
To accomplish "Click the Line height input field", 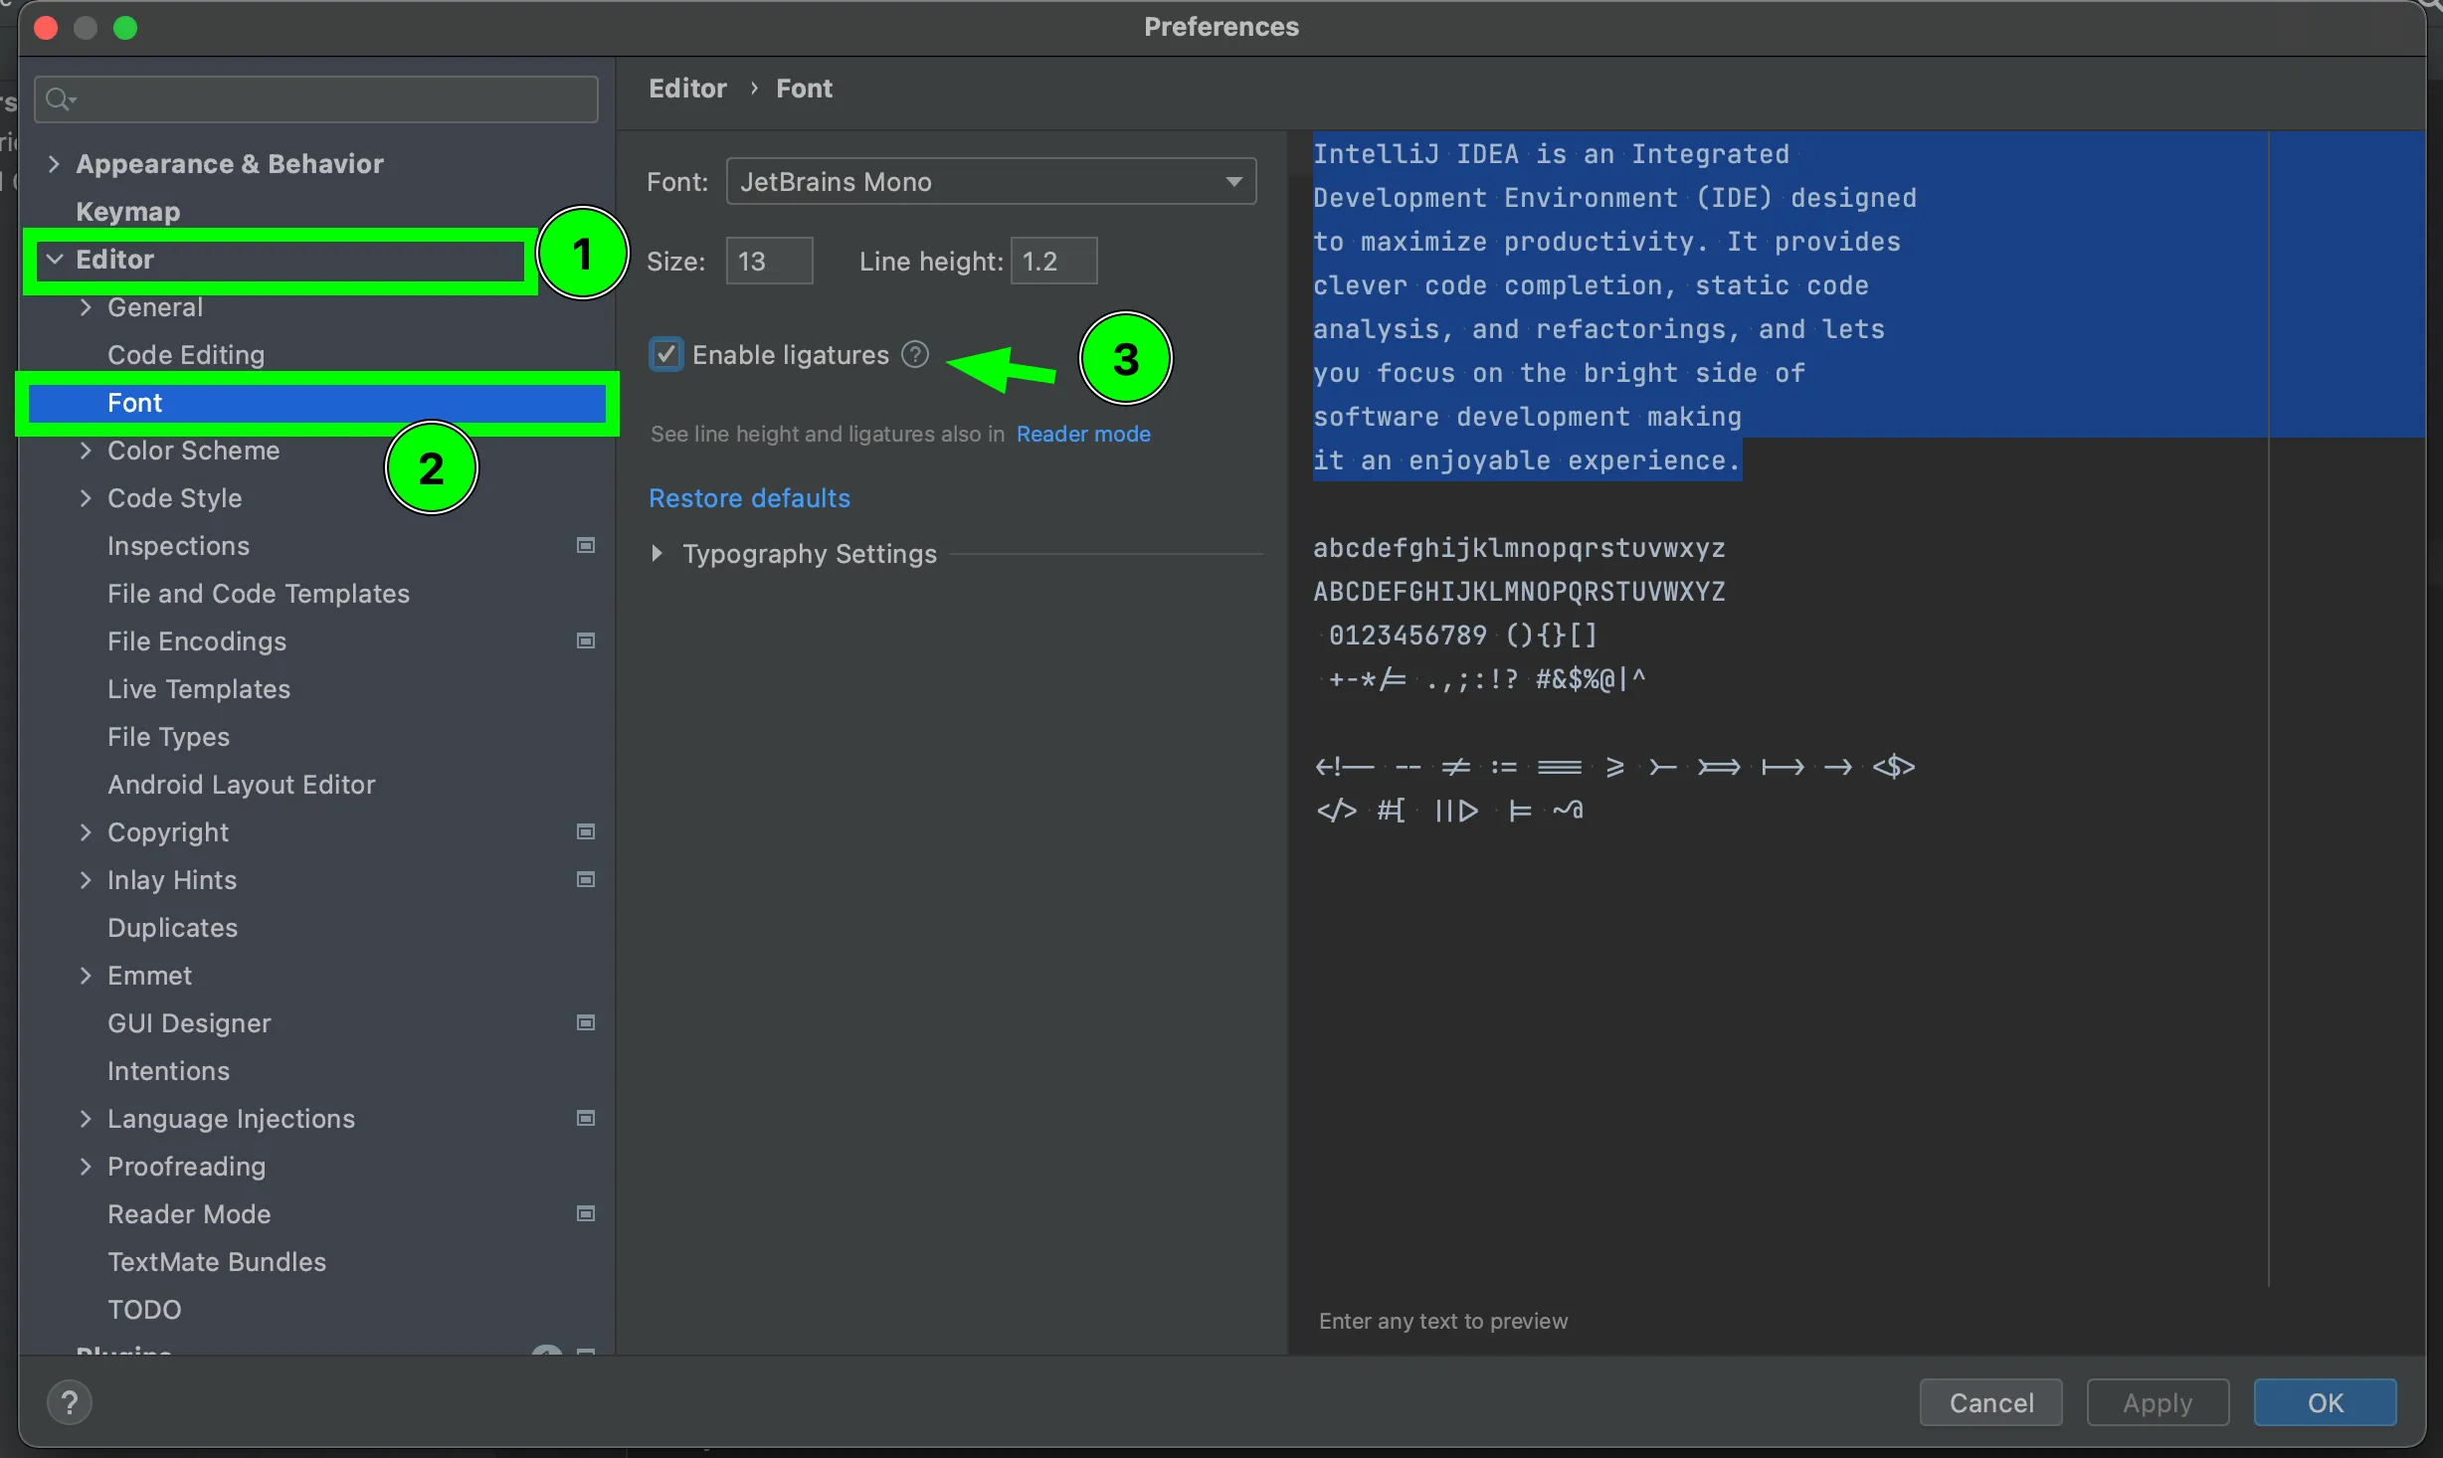I will click(x=1053, y=261).
